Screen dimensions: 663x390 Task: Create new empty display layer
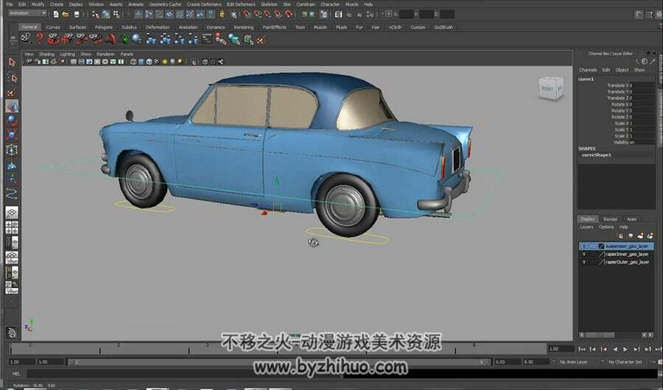point(640,235)
